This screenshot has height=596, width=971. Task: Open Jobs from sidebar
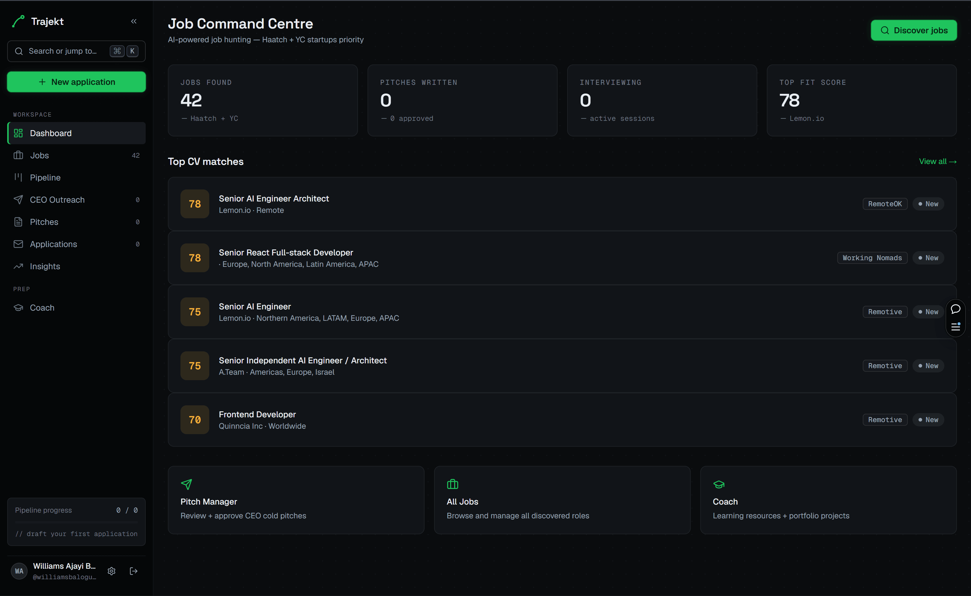point(76,155)
